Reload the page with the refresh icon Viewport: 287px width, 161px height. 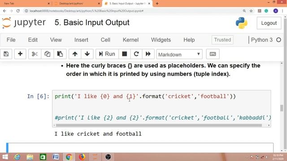pos(18,11)
